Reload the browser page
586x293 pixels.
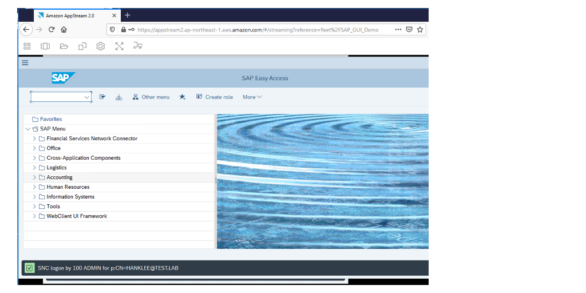[52, 30]
